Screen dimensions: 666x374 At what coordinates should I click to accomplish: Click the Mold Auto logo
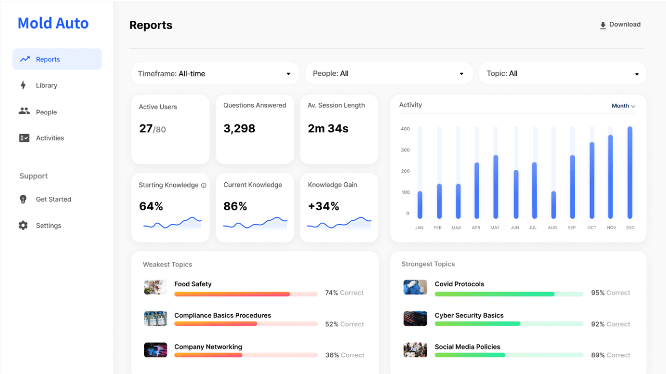point(53,23)
